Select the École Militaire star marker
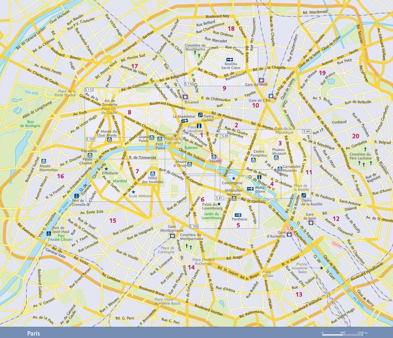The height and width of the screenshot is (338, 393). [133, 192]
